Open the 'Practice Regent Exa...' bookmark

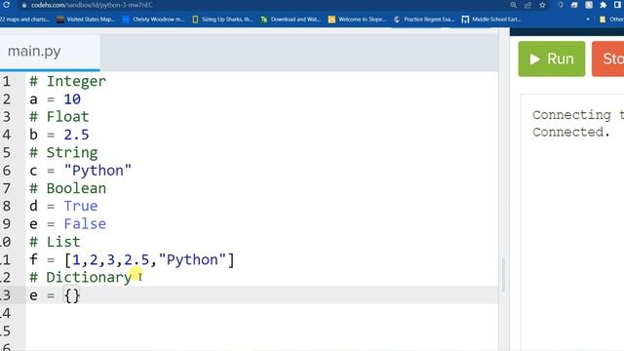(x=424, y=19)
